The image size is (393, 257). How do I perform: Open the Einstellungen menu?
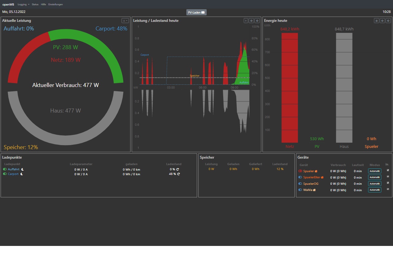click(x=55, y=5)
